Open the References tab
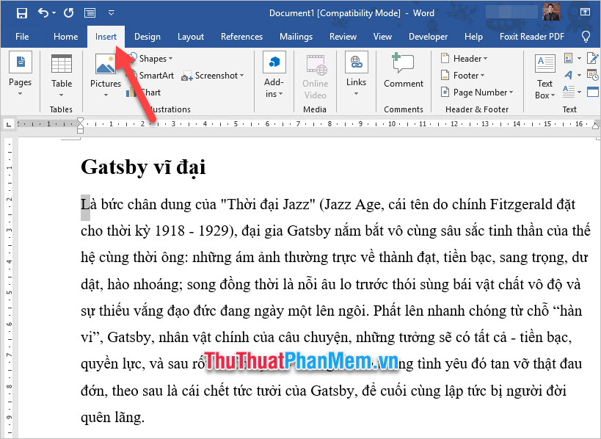Screen dimensions: 601x439 point(241,37)
